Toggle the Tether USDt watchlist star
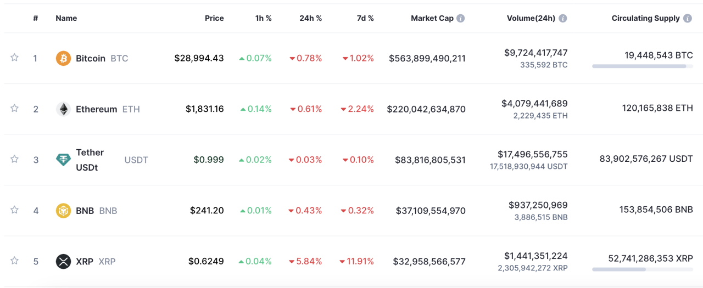Image resolution: width=703 pixels, height=288 pixels. click(14, 159)
